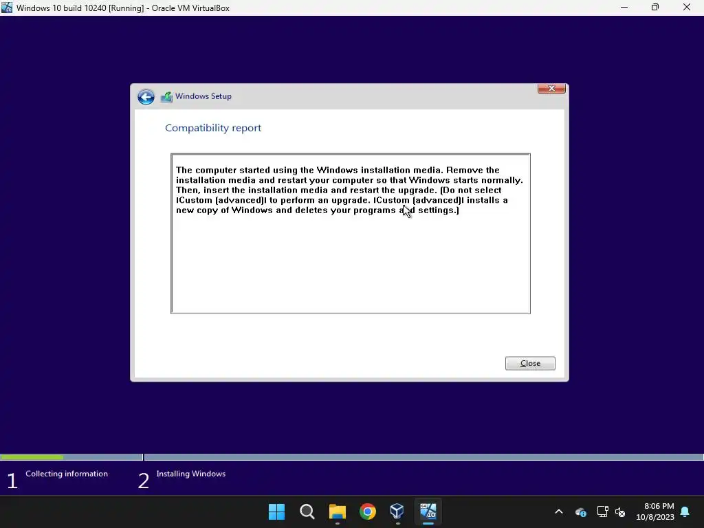Click the Installing Windows step label
Screen dimensions: 704x528
191,474
